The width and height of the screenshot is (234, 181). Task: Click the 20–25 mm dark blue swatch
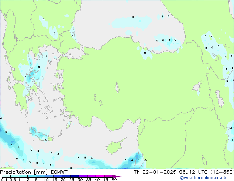click(66, 176)
